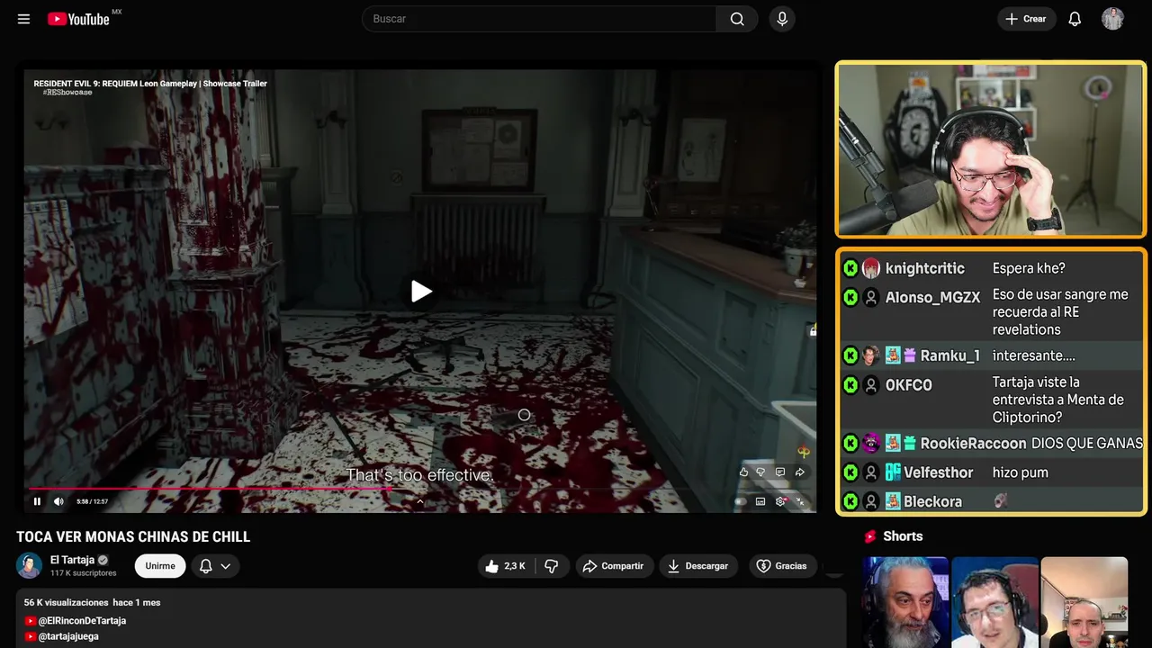
Task: Open the El Tartaja channel name
Action: 72,560
